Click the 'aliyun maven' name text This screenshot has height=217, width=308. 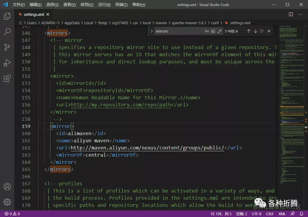[x=91, y=141]
